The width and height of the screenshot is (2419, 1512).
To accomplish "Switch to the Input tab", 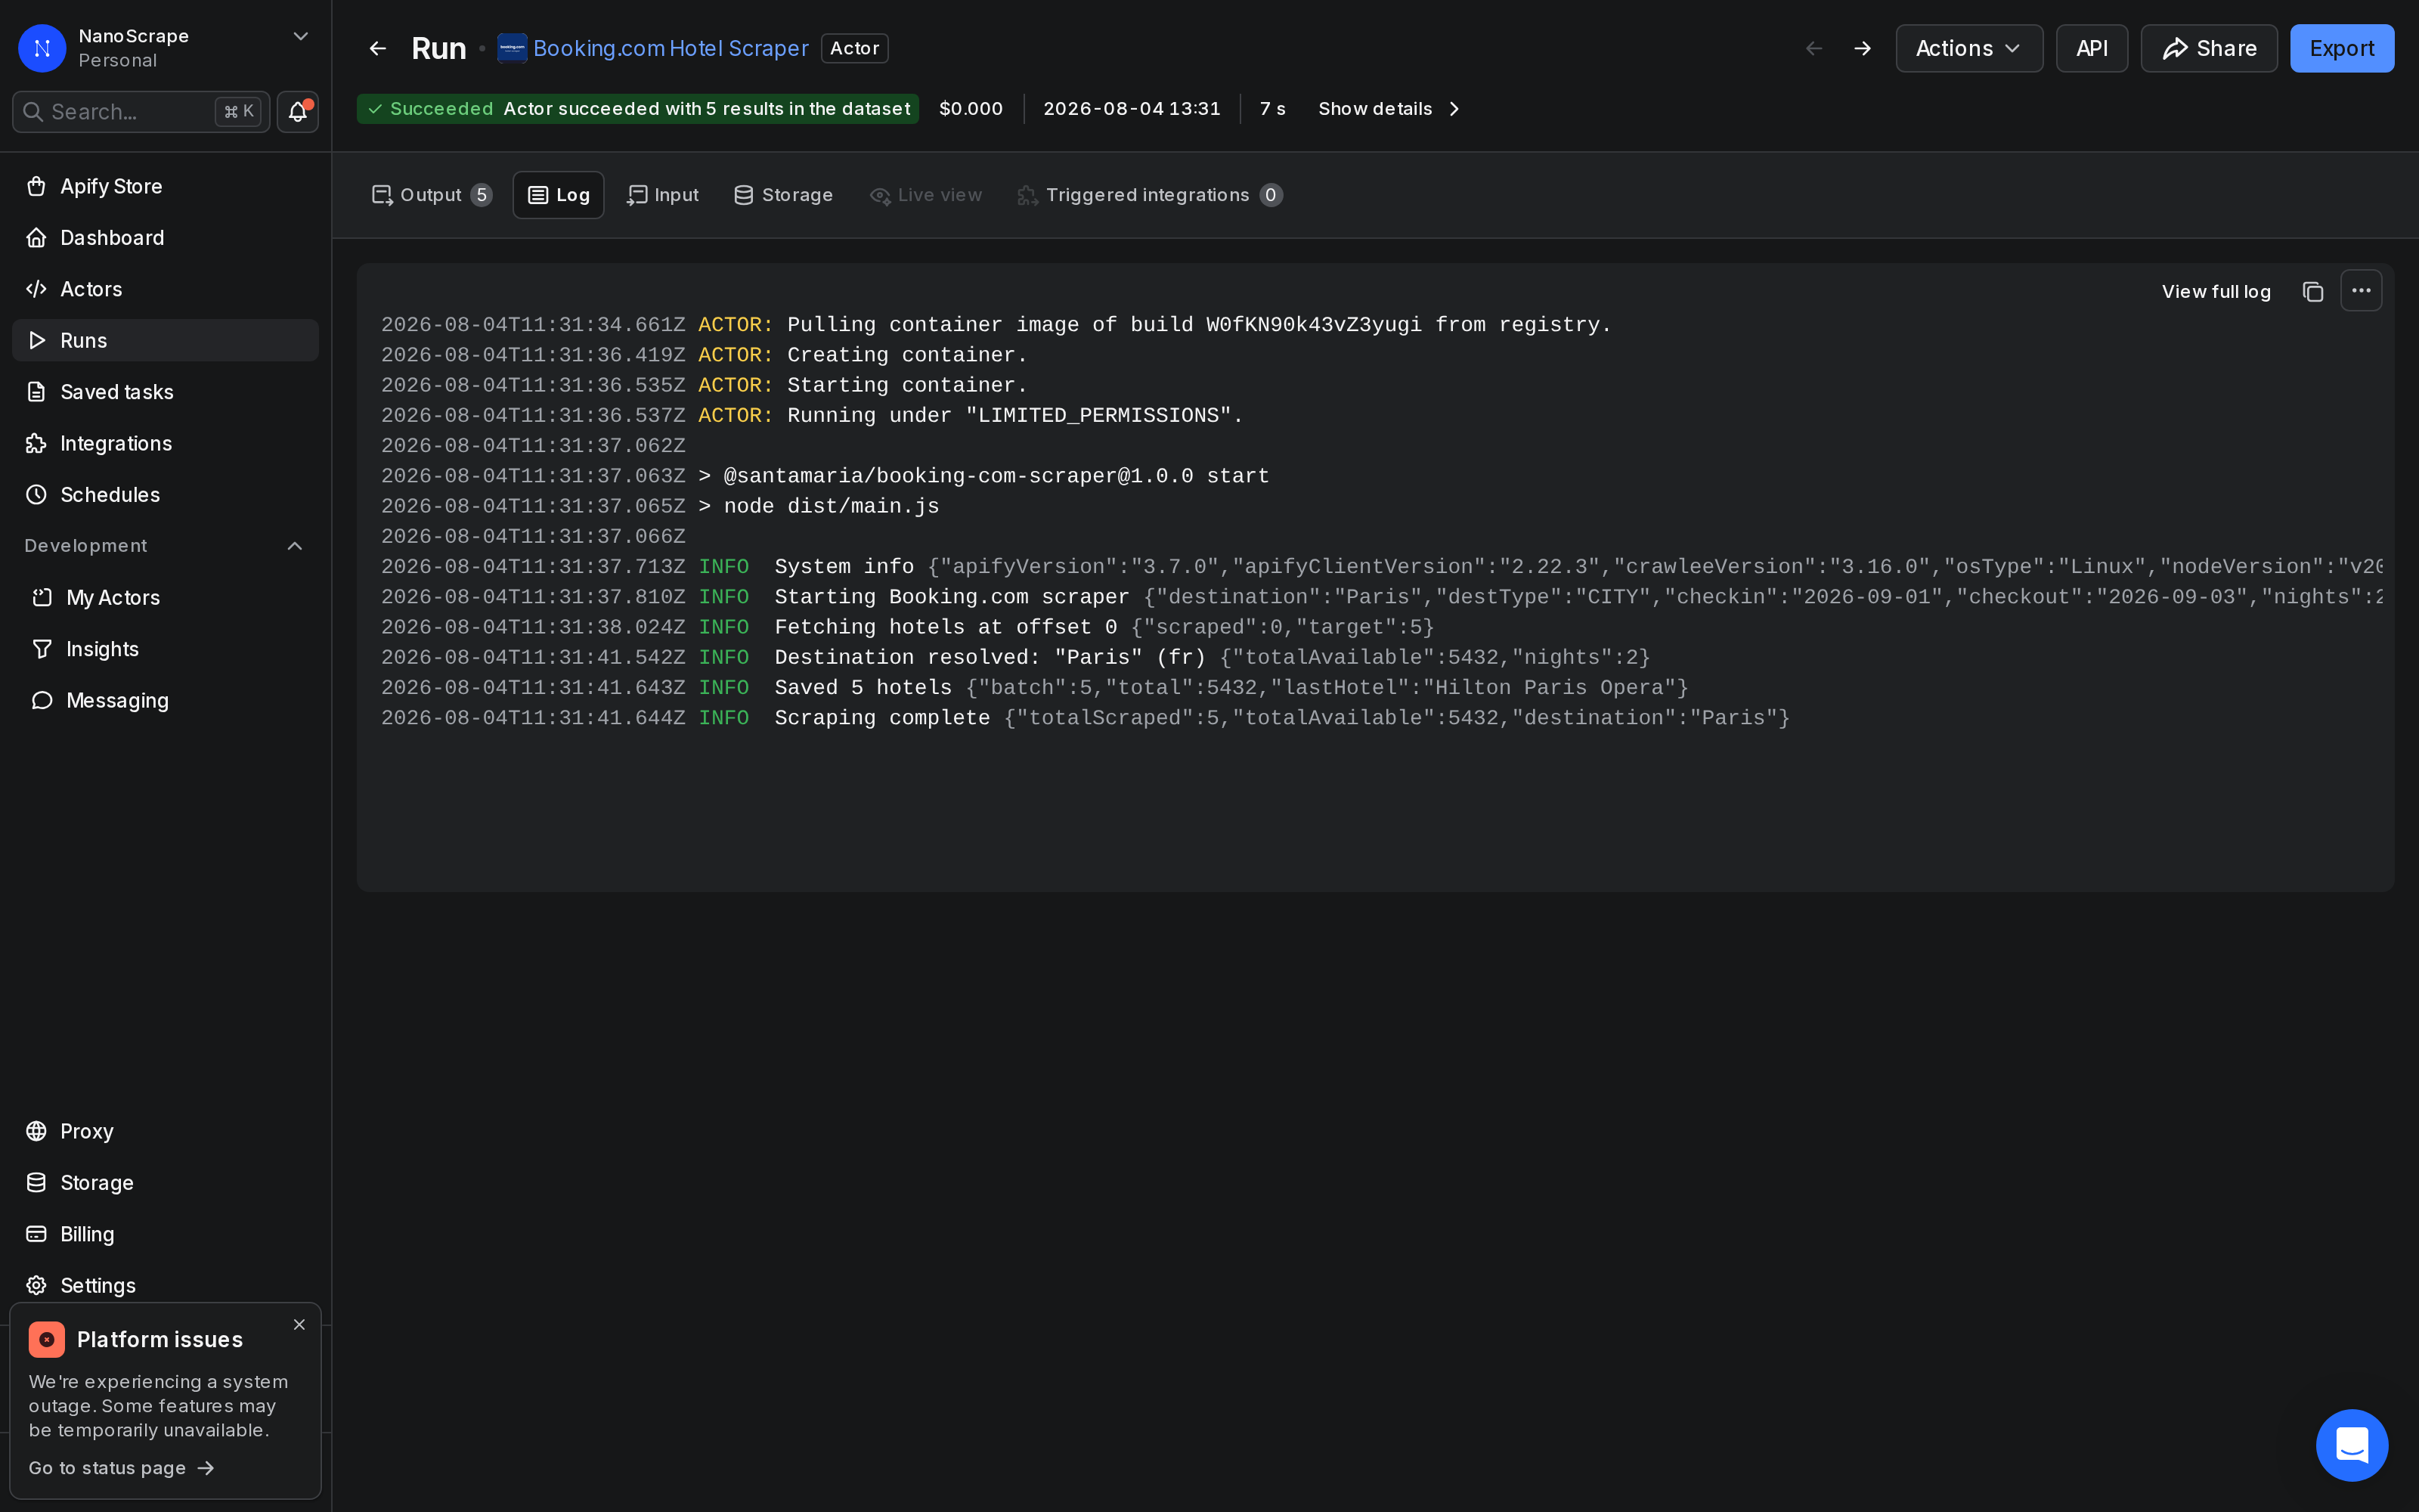I will pyautogui.click(x=661, y=195).
